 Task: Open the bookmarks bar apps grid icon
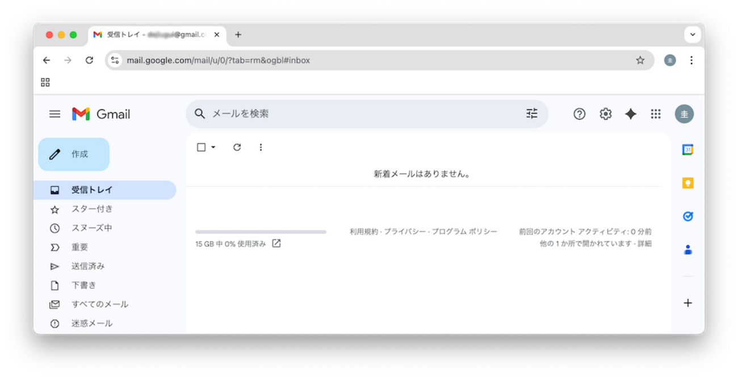[x=45, y=82]
